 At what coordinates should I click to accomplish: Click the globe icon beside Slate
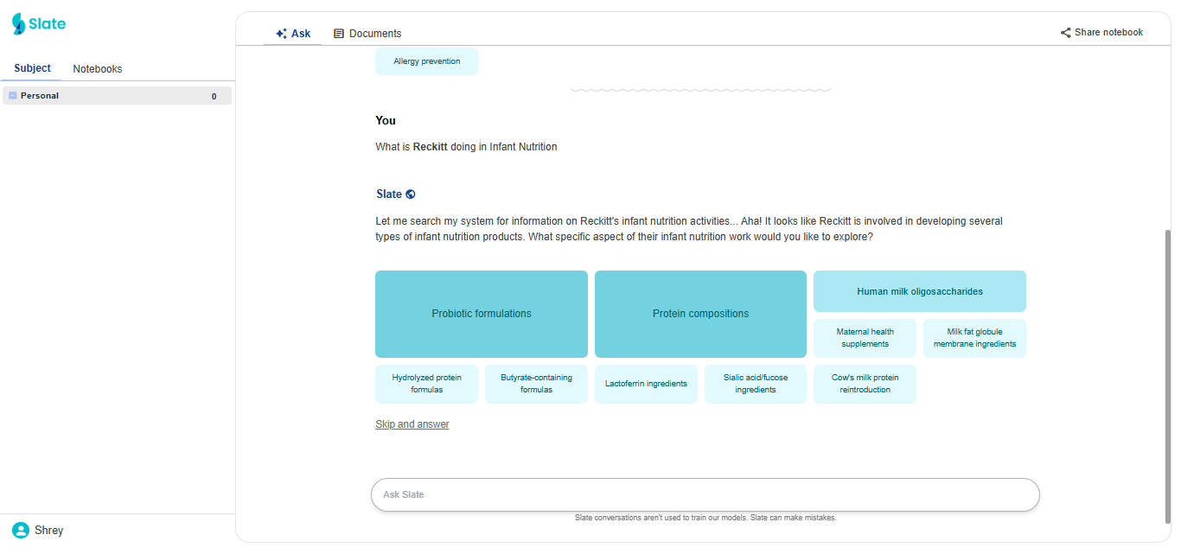411,194
